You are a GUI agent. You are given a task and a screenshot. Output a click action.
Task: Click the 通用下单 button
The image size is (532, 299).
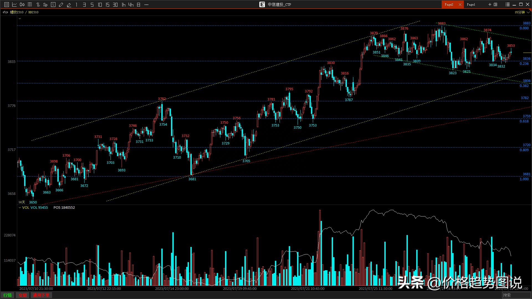[41, 295]
